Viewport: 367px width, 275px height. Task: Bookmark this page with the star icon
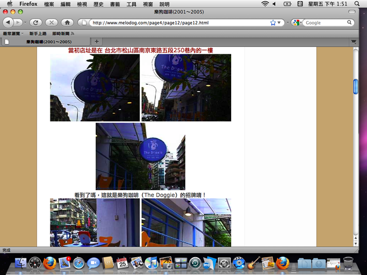point(273,23)
